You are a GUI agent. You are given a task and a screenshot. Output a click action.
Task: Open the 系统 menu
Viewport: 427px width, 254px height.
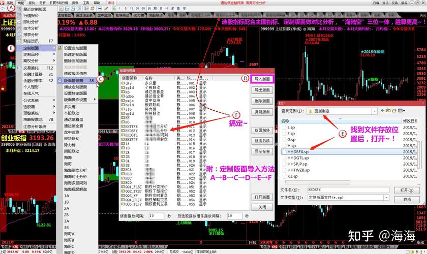coord(10,3)
